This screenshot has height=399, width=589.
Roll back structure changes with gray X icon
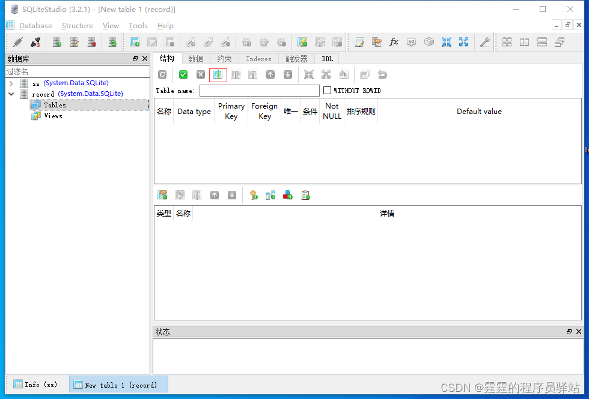(201, 74)
